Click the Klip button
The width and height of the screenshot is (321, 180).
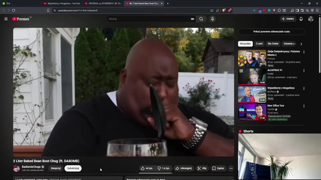point(202,168)
